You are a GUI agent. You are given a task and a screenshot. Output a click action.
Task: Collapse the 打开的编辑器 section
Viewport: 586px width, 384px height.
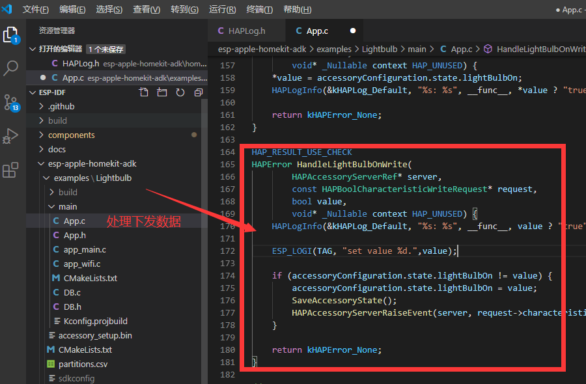click(33, 49)
